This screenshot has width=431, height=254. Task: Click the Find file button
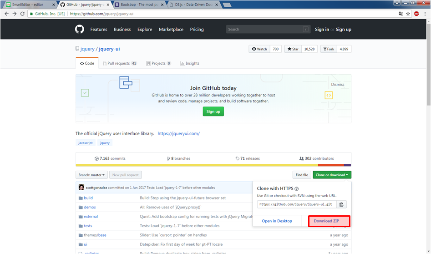click(302, 175)
